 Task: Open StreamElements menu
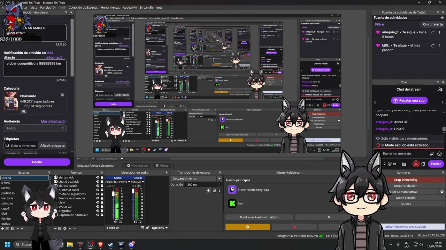[151, 7]
